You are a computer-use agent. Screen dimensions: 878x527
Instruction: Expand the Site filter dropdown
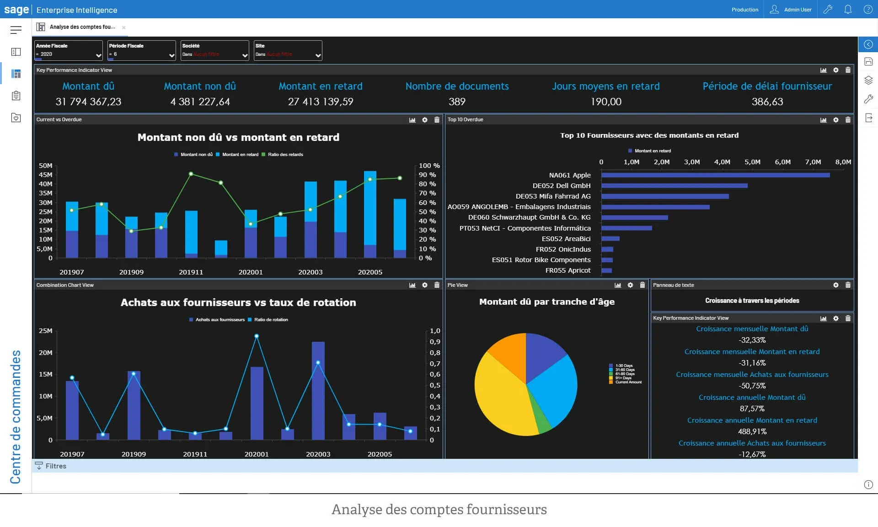pos(319,55)
